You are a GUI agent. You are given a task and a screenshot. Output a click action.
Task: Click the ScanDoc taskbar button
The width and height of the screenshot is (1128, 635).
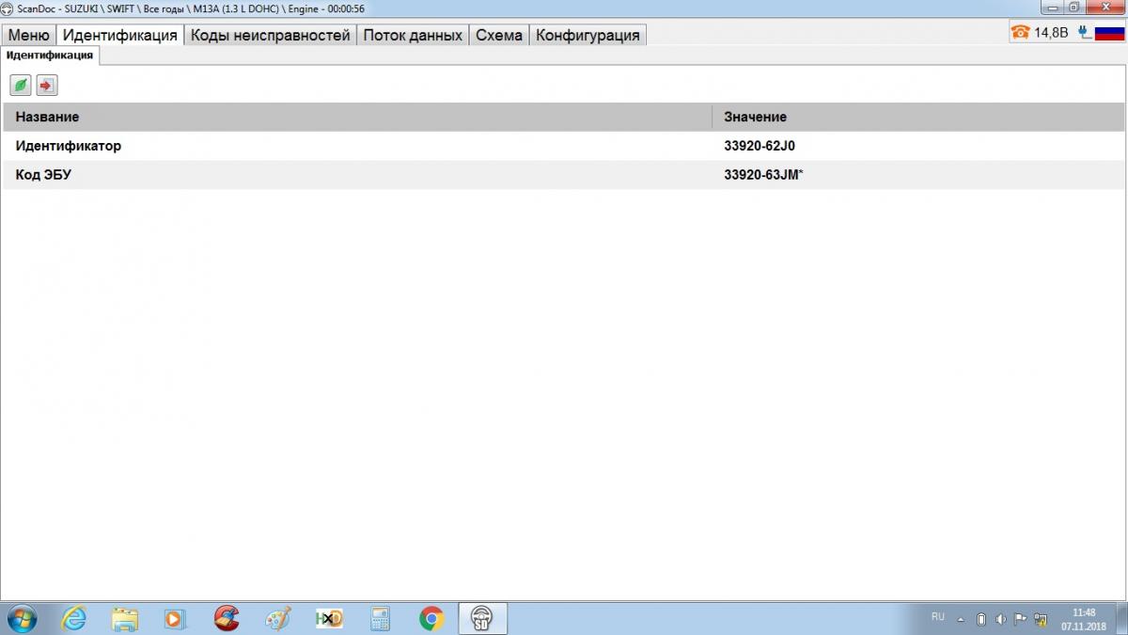click(x=482, y=618)
